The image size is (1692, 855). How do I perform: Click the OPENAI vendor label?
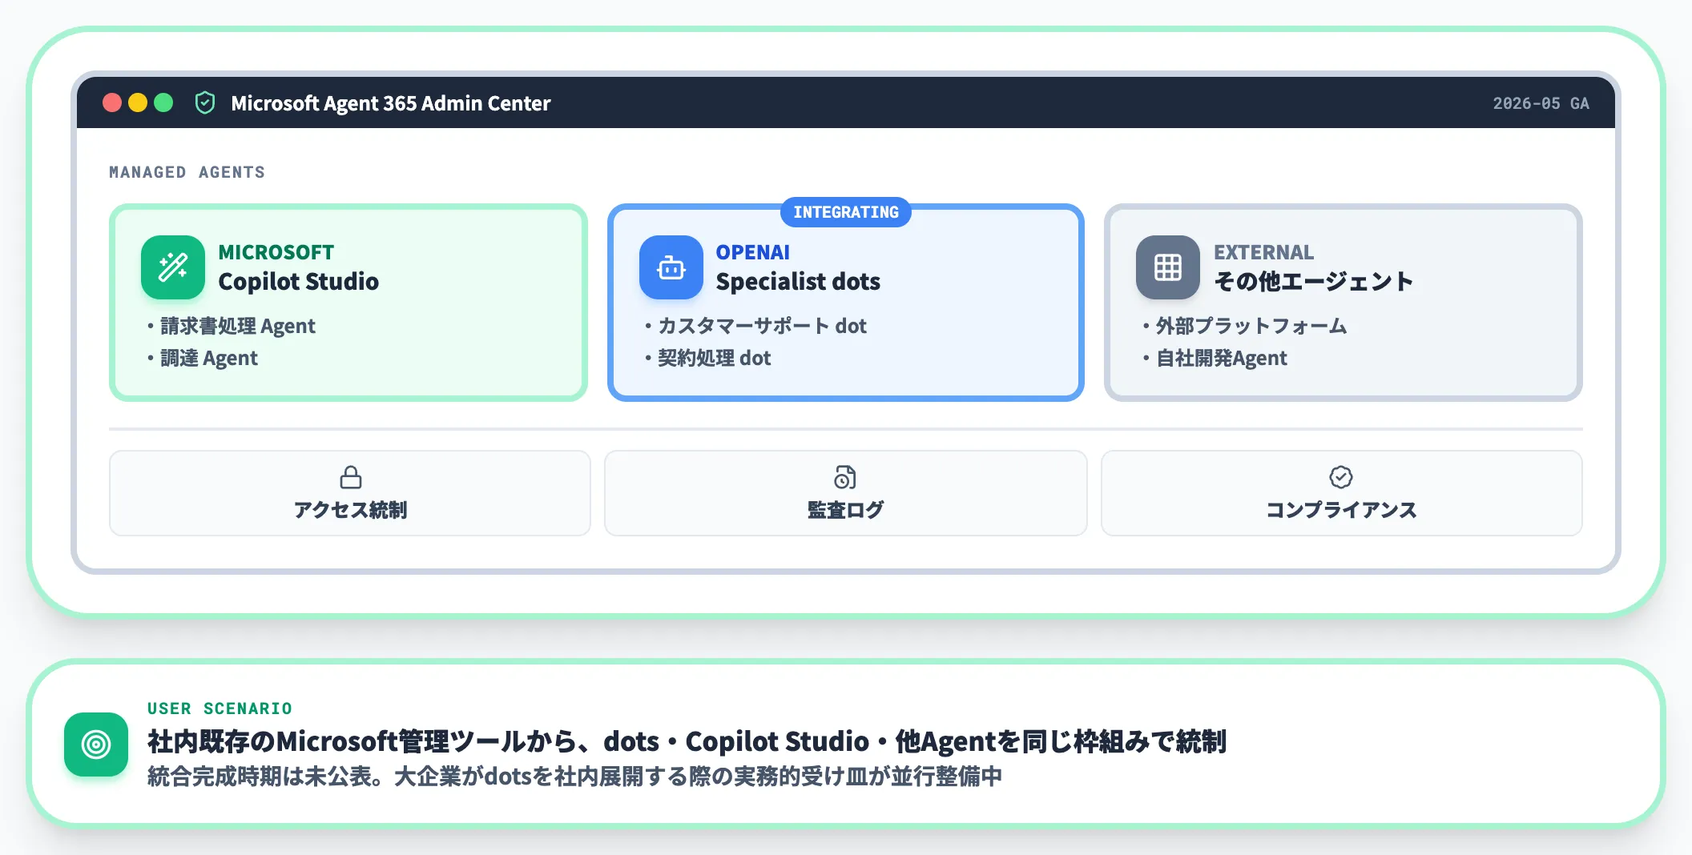(x=753, y=252)
